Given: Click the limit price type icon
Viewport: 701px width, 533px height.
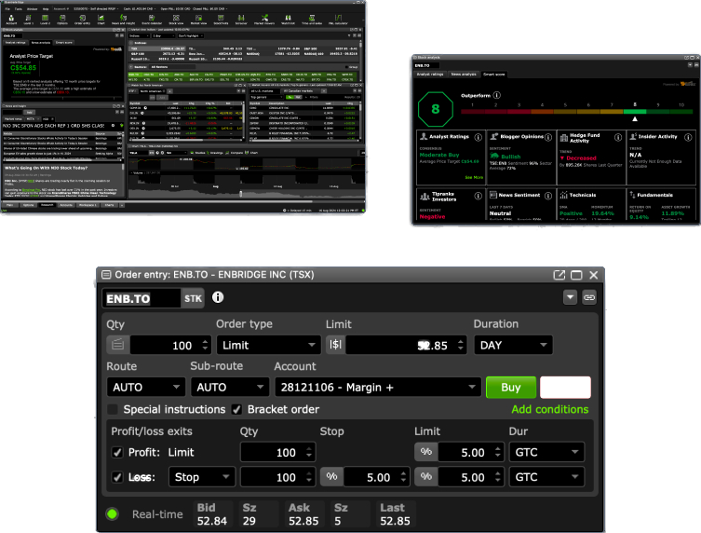Looking at the screenshot, I should point(335,345).
